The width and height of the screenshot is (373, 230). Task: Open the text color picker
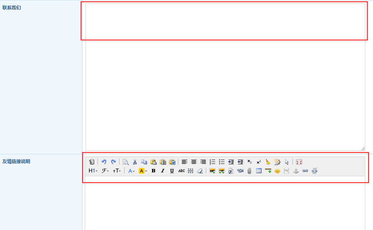[x=132, y=171]
